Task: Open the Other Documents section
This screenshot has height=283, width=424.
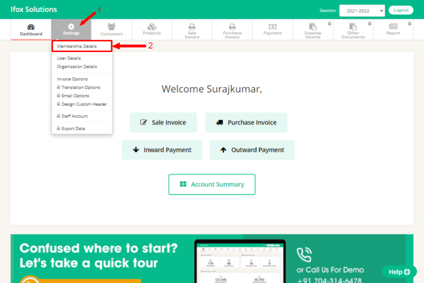Action: (x=353, y=29)
